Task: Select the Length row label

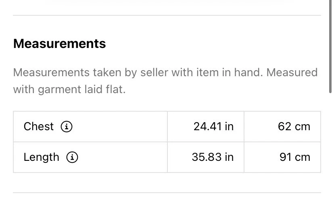Action: pyautogui.click(x=41, y=157)
